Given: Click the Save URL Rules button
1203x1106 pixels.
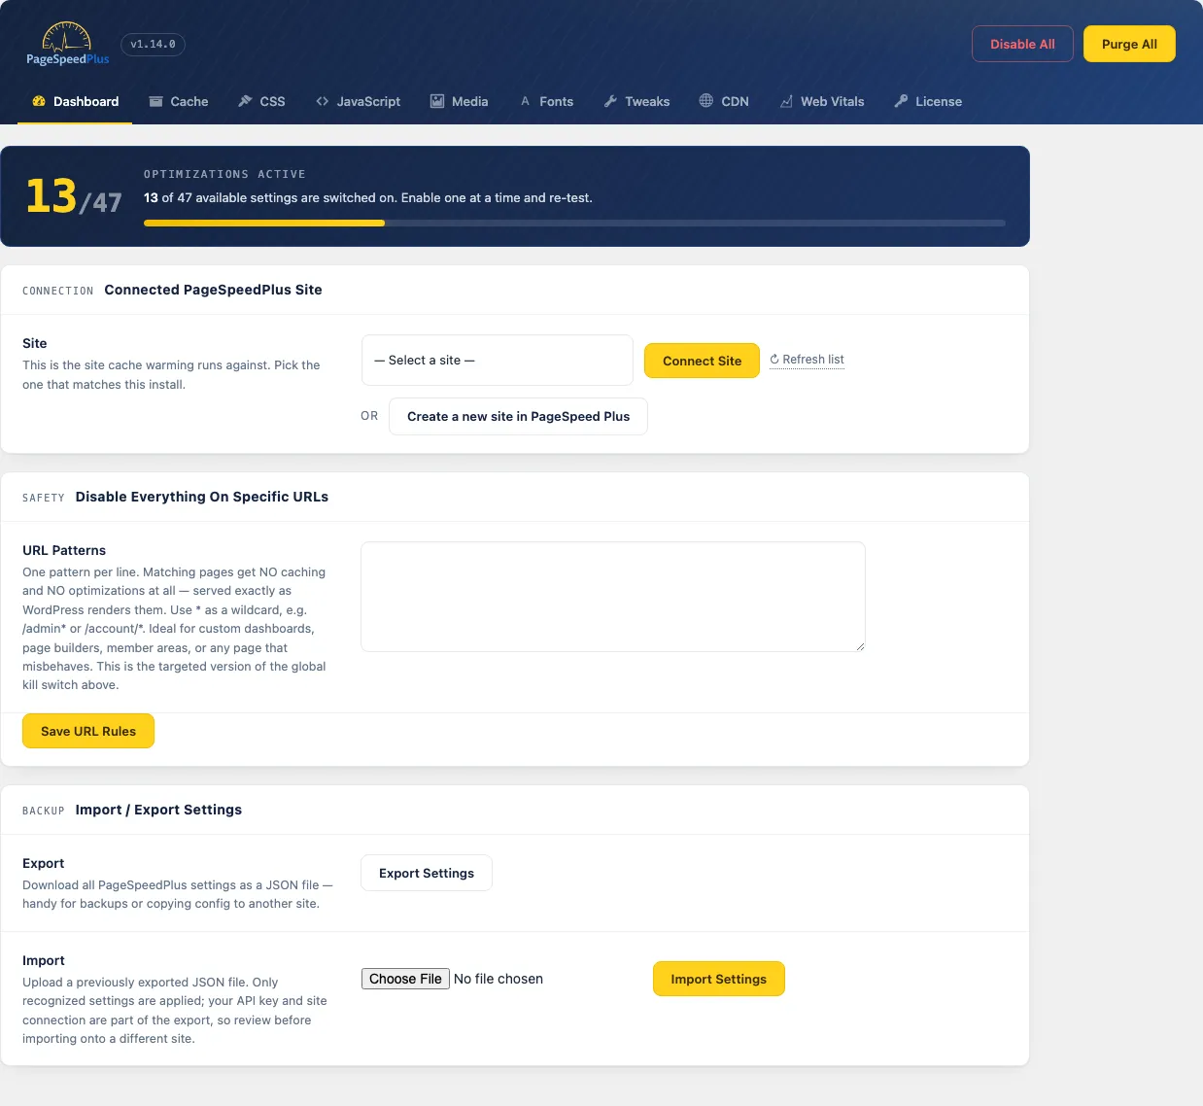Looking at the screenshot, I should [x=88, y=731].
